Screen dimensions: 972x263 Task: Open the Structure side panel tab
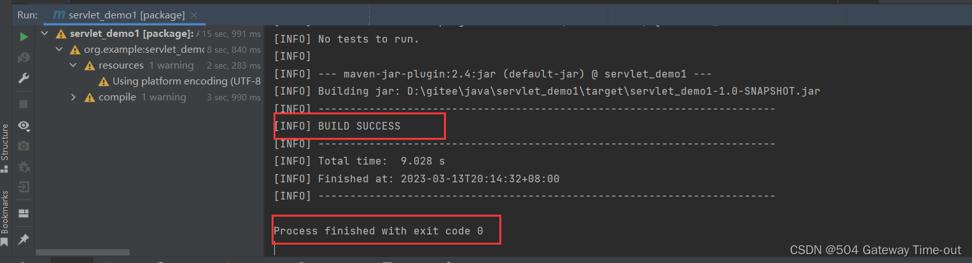(5, 142)
